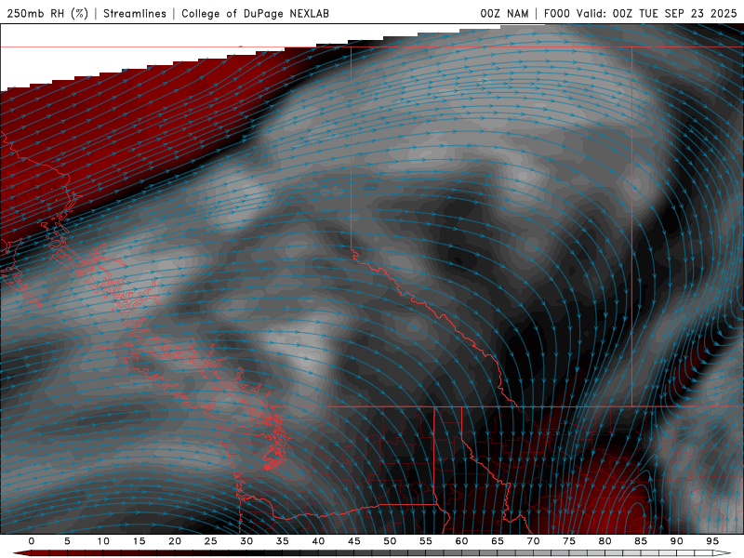Click the "F000" forecast hour label
This screenshot has height=558, width=744.
click(x=556, y=13)
